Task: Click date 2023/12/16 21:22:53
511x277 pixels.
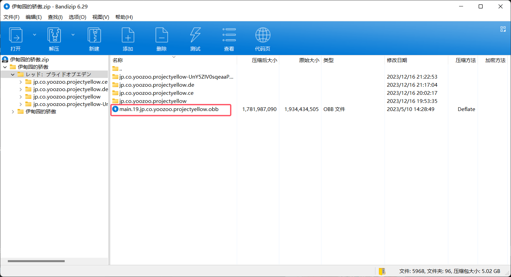Action: click(412, 77)
